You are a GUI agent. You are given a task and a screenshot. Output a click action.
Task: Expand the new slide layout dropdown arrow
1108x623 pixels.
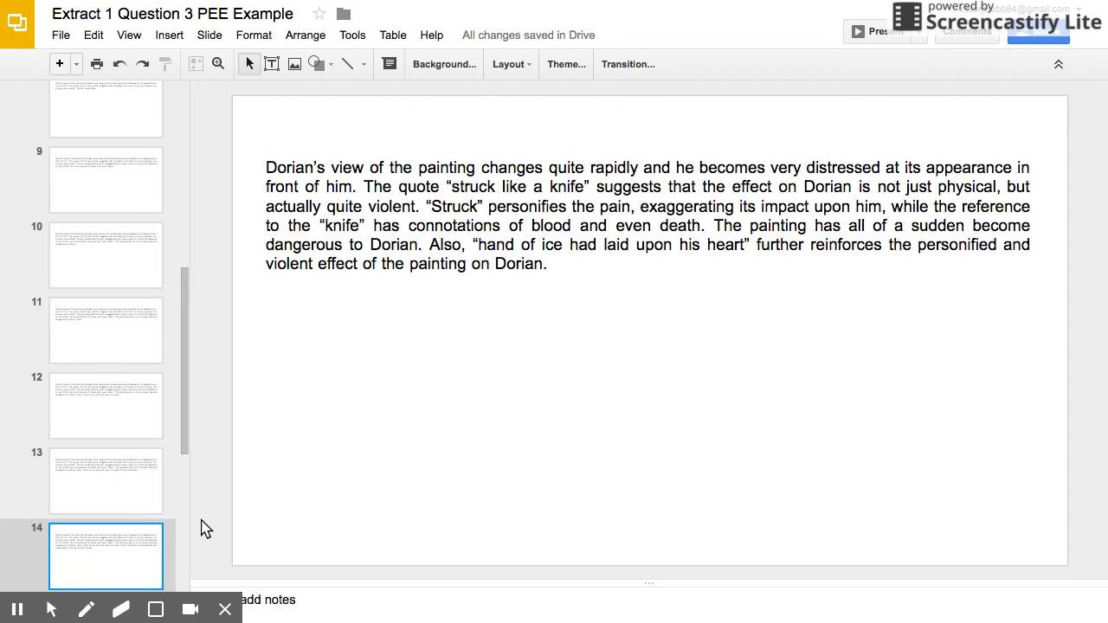(x=76, y=64)
